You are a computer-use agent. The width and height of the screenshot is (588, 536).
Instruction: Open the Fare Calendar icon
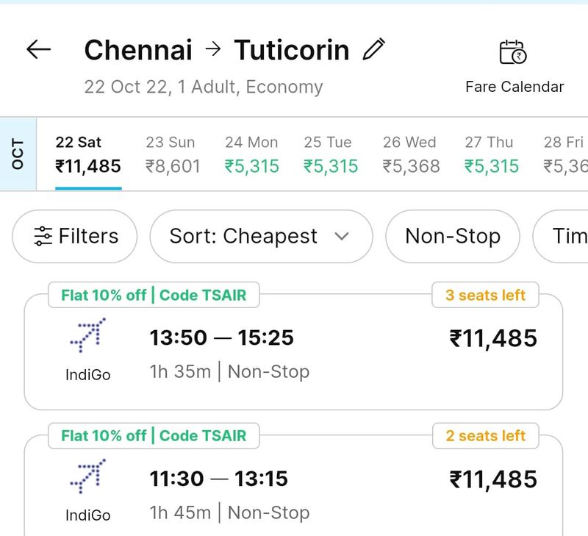tap(513, 53)
